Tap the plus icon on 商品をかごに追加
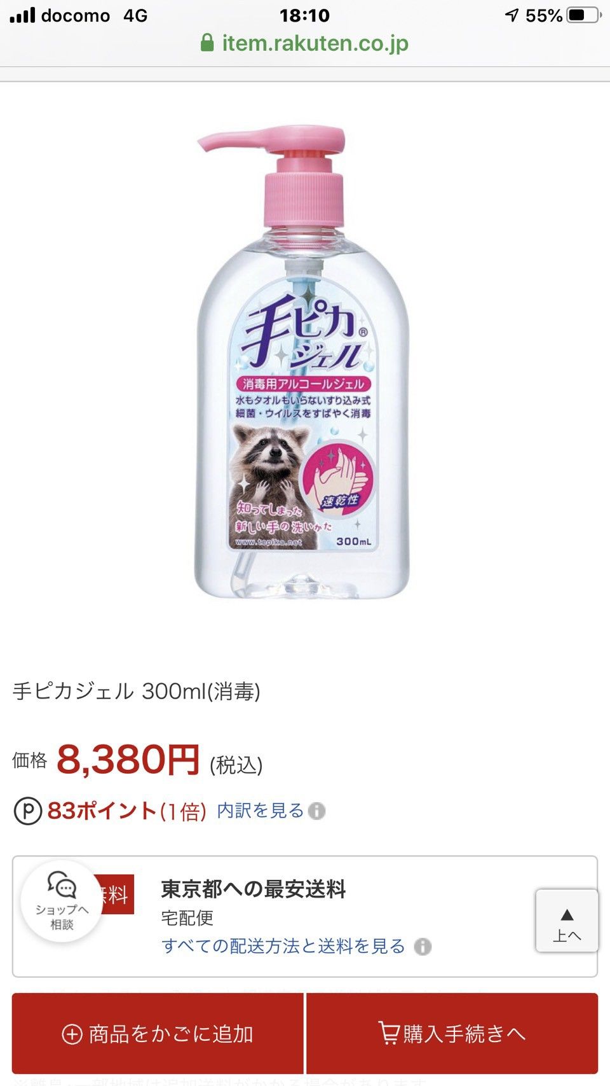The width and height of the screenshot is (610, 1086). tap(72, 1034)
